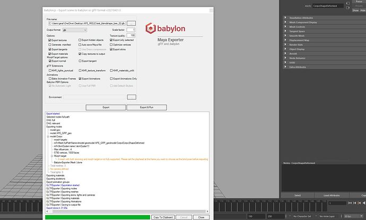Expand the Object Display section
Image resolution: width=366 pixels, height=220 pixels.
click(285, 49)
